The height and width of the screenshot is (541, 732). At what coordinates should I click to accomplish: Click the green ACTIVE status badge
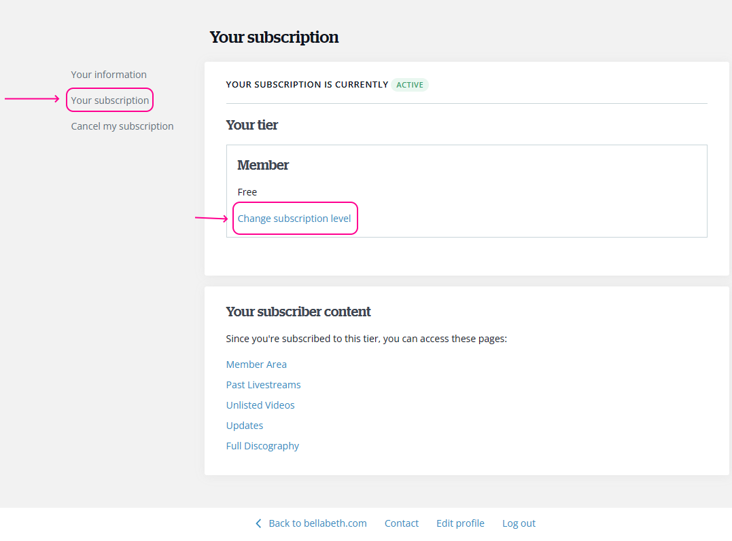tap(410, 85)
